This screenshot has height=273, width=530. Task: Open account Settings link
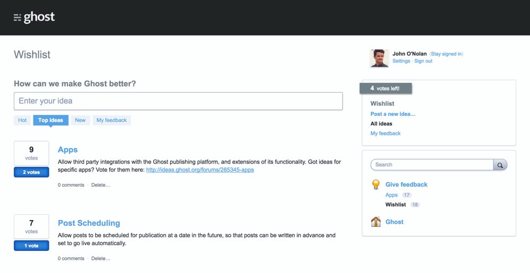pos(401,61)
